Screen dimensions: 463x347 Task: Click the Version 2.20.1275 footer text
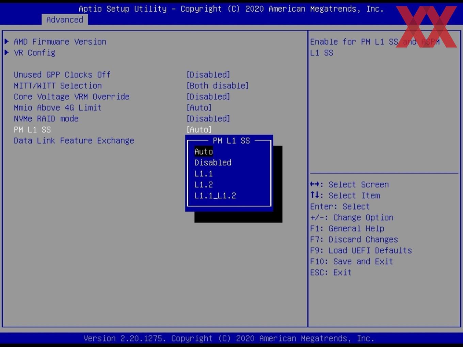229,338
